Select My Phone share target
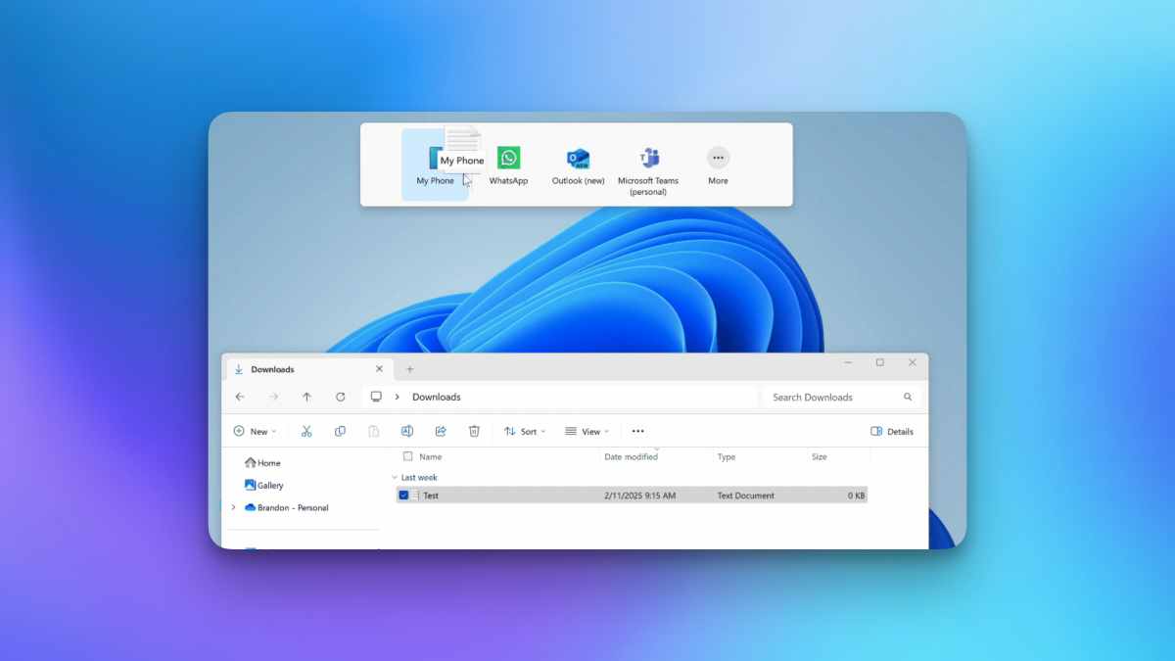The image size is (1175, 661). tap(435, 165)
